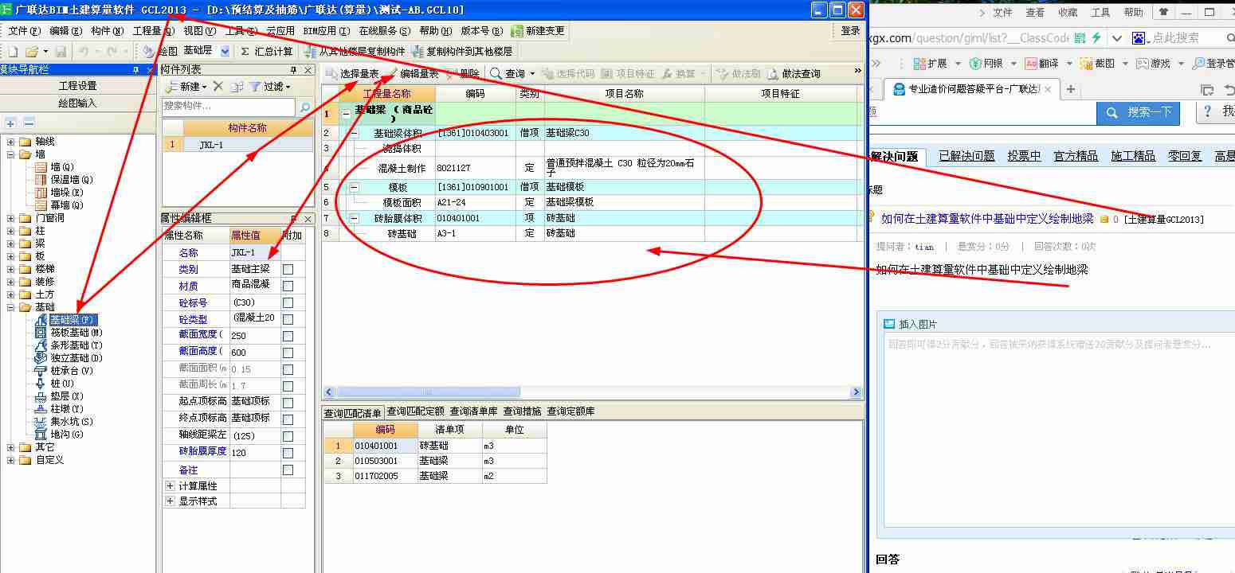
Task: Click 汇总计算 sigma button
Action: click(x=267, y=51)
